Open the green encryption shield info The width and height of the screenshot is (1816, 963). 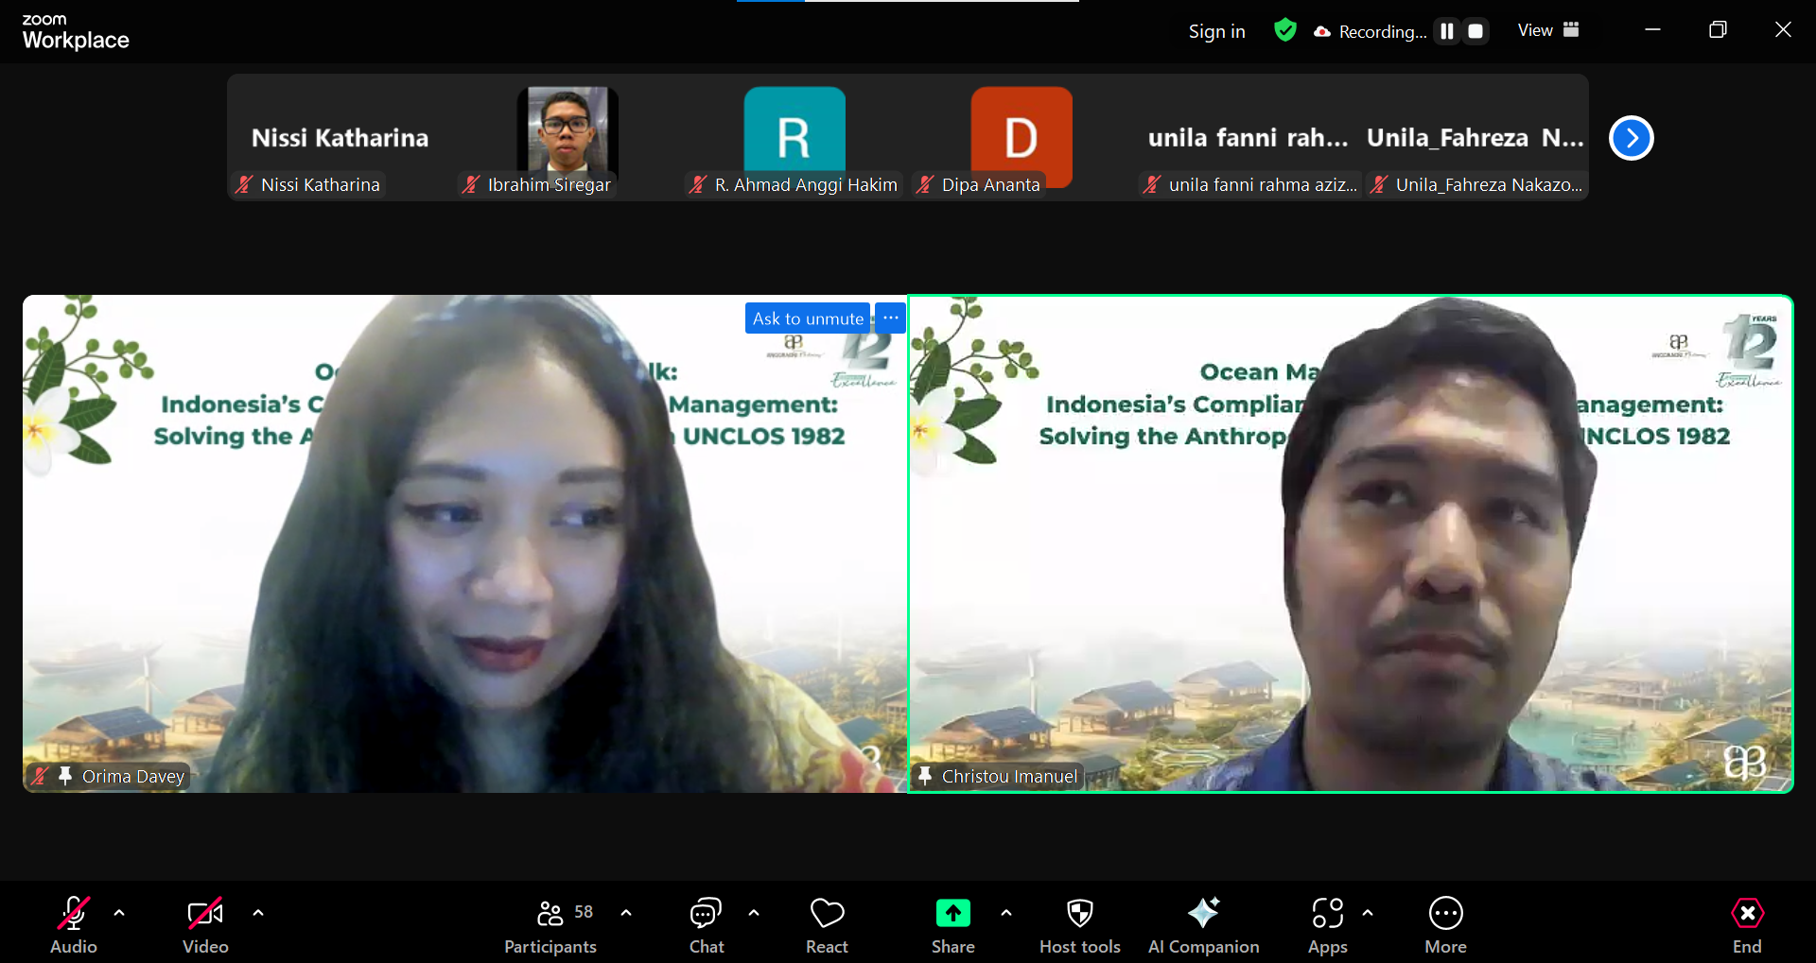(1284, 30)
